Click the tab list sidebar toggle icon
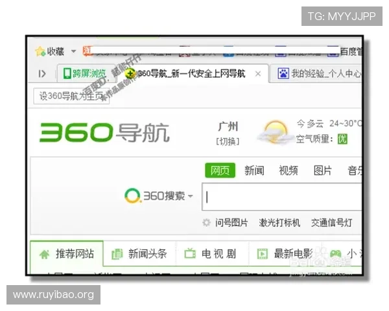The image size is (389, 311). (42, 74)
